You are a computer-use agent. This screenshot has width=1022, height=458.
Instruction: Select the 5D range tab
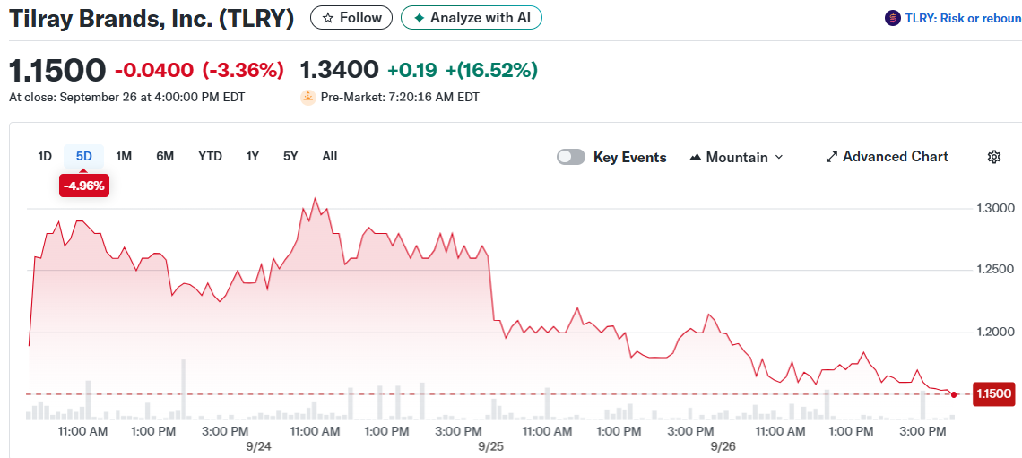pos(84,156)
